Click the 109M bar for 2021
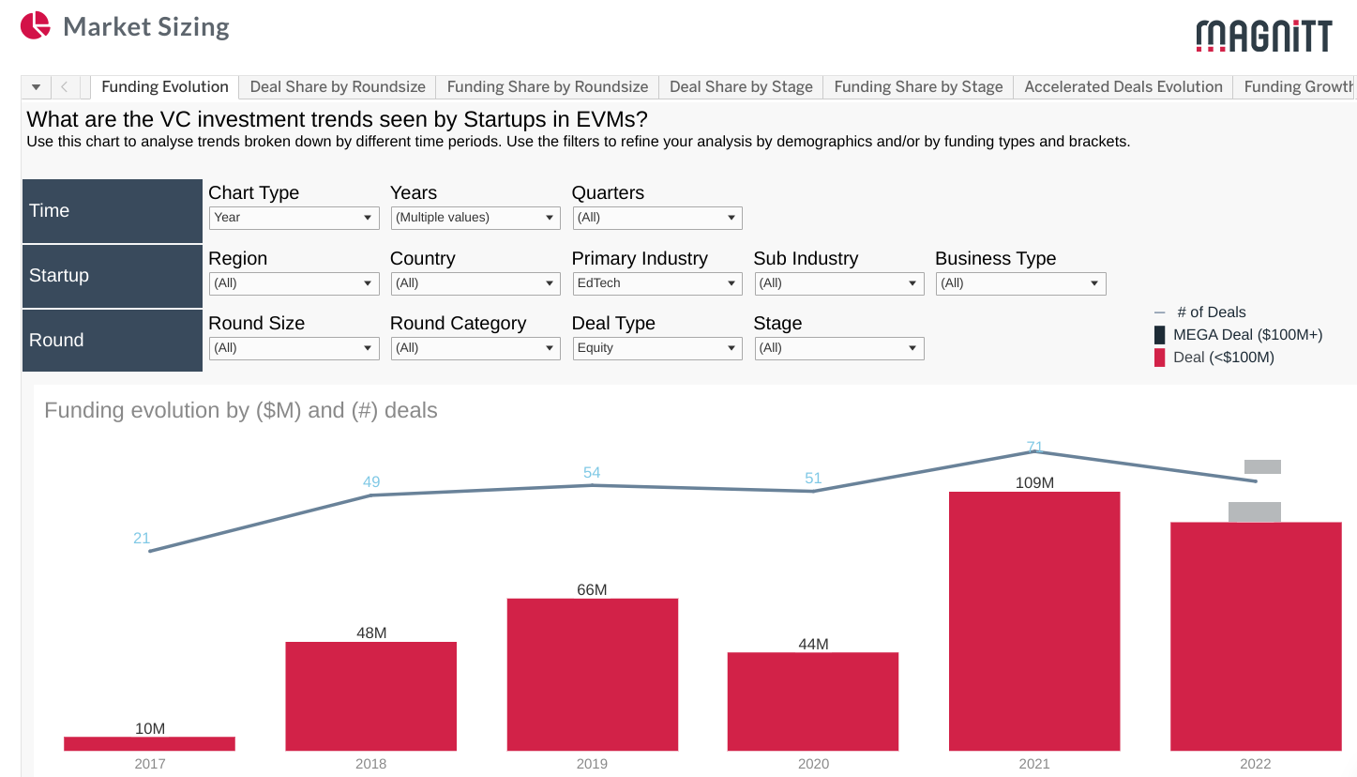 pos(1034,619)
